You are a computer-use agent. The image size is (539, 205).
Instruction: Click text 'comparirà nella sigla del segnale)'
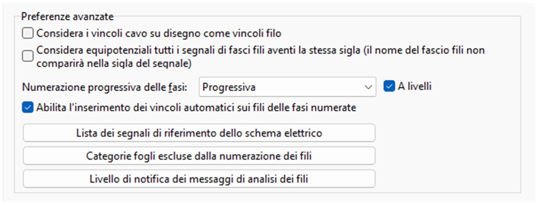[114, 64]
